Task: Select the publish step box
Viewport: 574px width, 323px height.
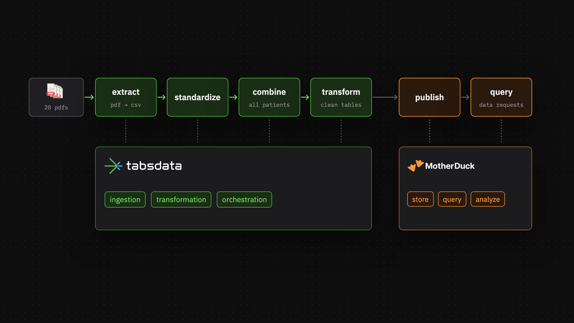Action: 430,97
